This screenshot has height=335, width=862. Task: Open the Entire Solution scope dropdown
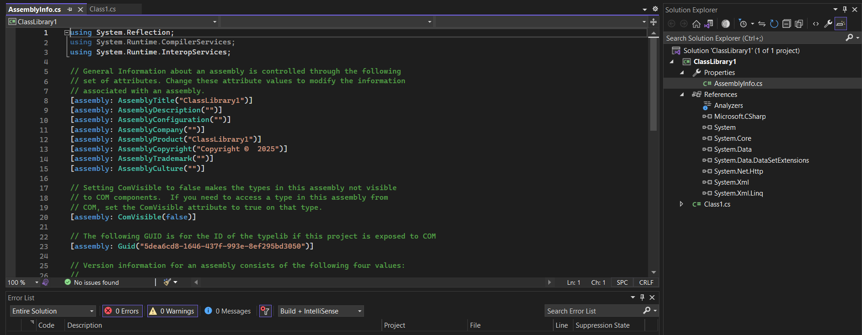pyautogui.click(x=53, y=311)
